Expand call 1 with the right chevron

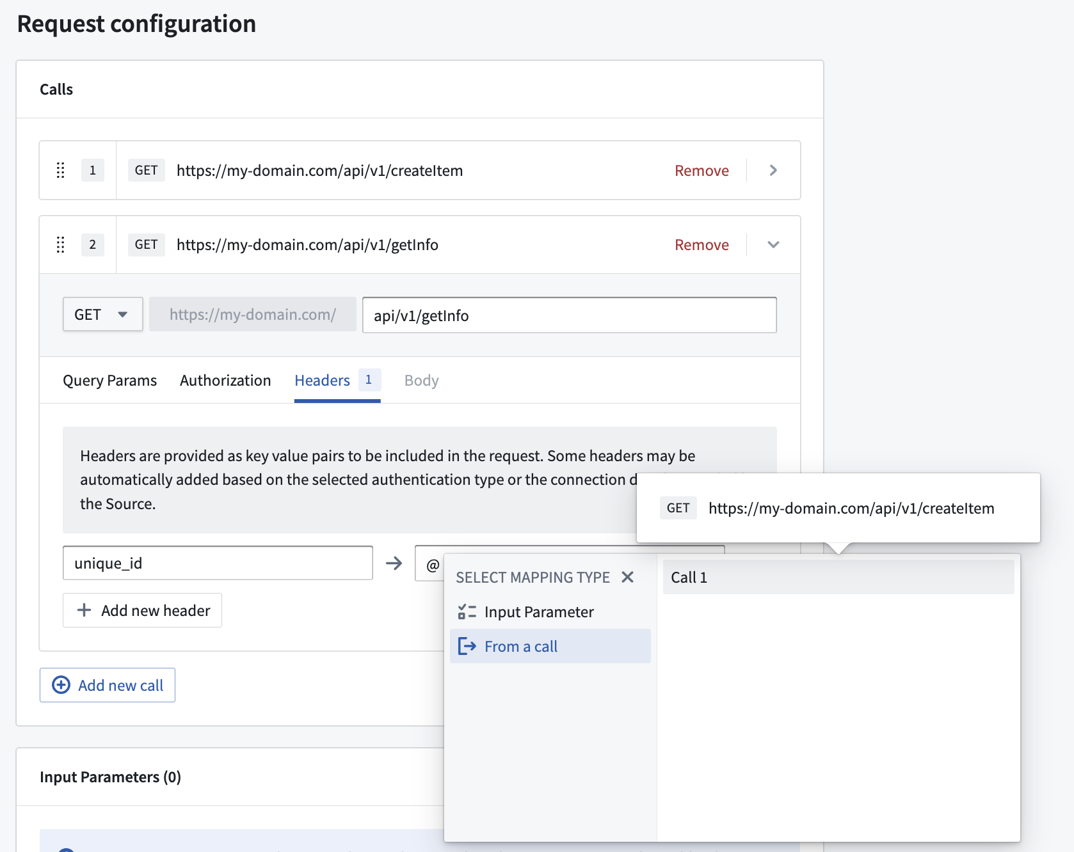(773, 170)
